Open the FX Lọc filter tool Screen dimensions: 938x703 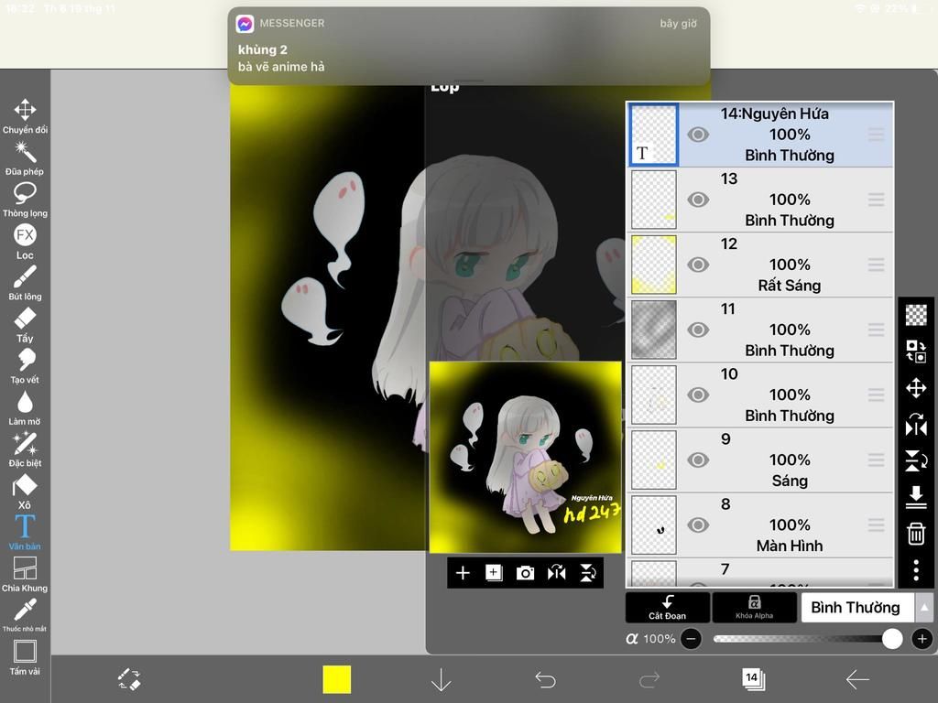pyautogui.click(x=25, y=242)
